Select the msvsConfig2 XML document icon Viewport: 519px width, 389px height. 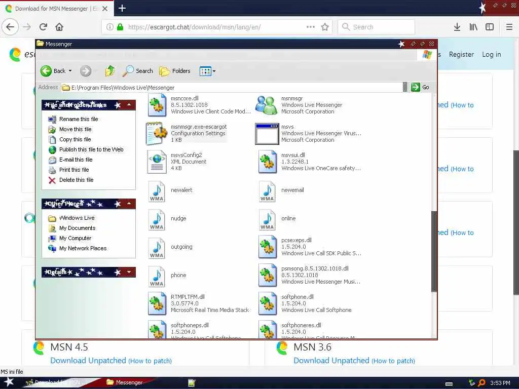click(x=157, y=162)
